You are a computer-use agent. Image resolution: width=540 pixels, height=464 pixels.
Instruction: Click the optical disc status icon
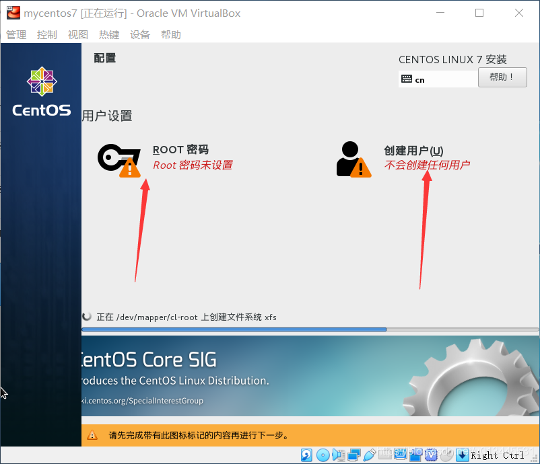coord(323,455)
